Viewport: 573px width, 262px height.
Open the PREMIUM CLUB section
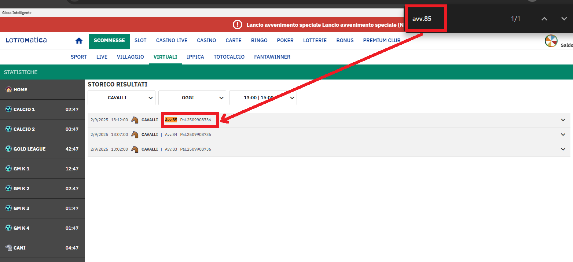(x=382, y=40)
